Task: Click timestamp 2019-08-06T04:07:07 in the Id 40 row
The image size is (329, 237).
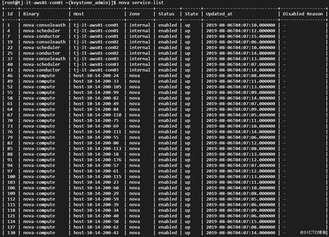Action: coord(241,64)
